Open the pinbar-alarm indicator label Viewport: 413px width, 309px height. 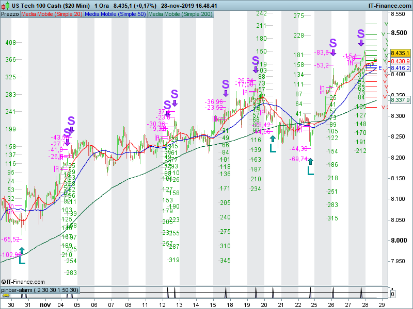pyautogui.click(x=40, y=290)
